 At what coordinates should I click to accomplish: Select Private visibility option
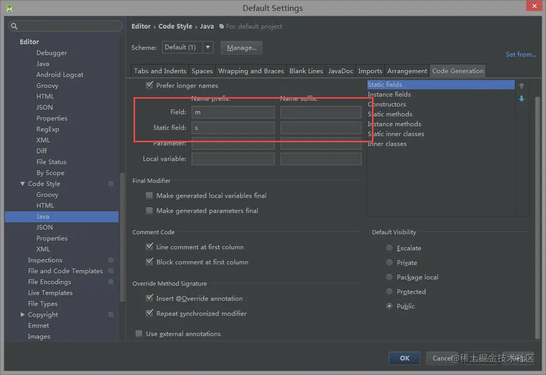[x=389, y=262]
